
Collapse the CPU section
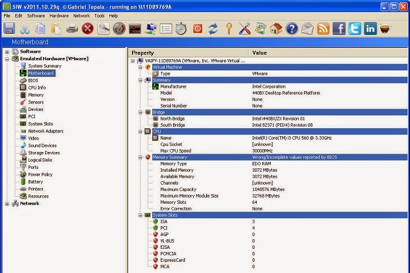(140, 132)
